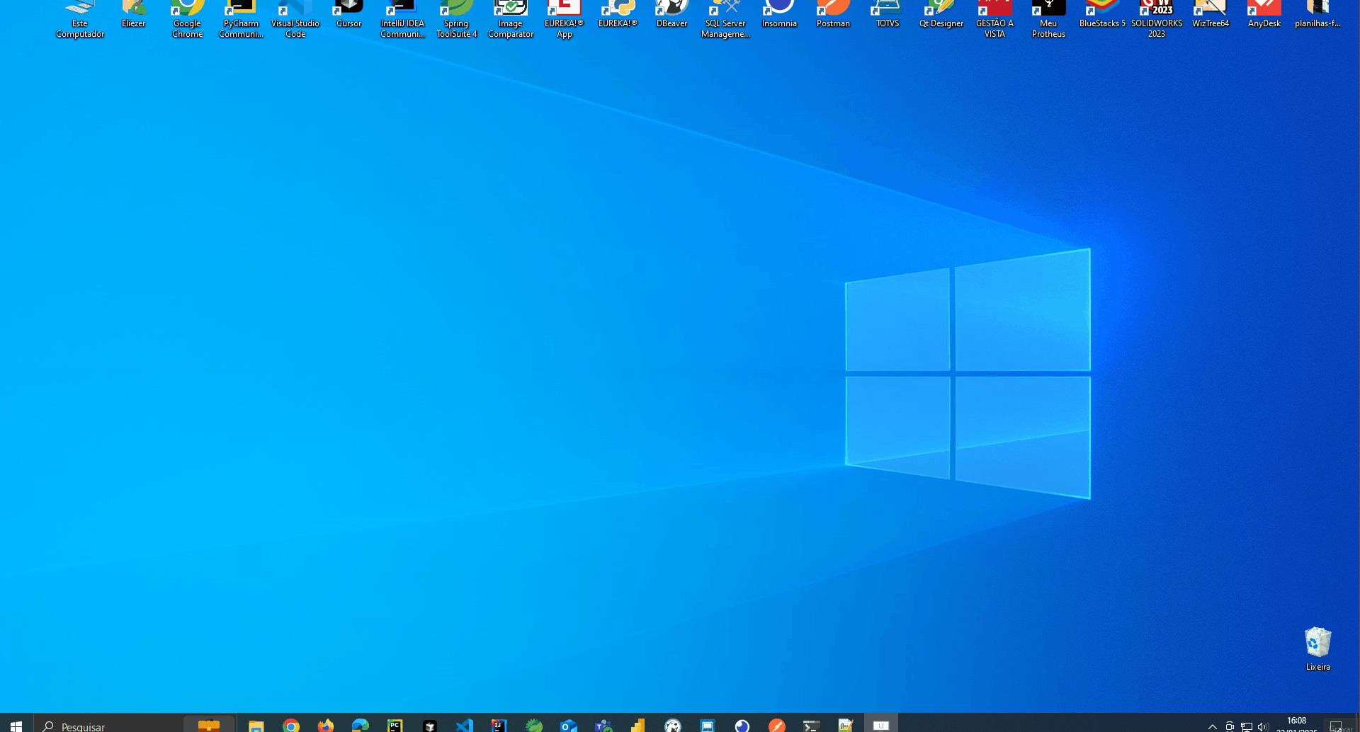
Task: Open Firefox from the taskbar
Action: pos(325,725)
